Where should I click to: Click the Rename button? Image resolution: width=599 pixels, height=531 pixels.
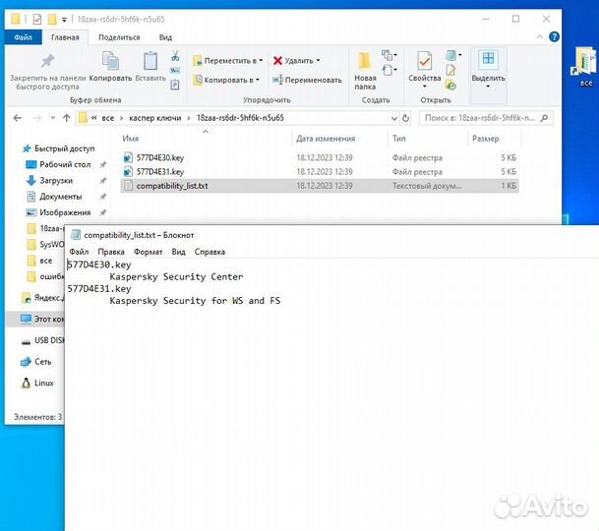(x=307, y=80)
